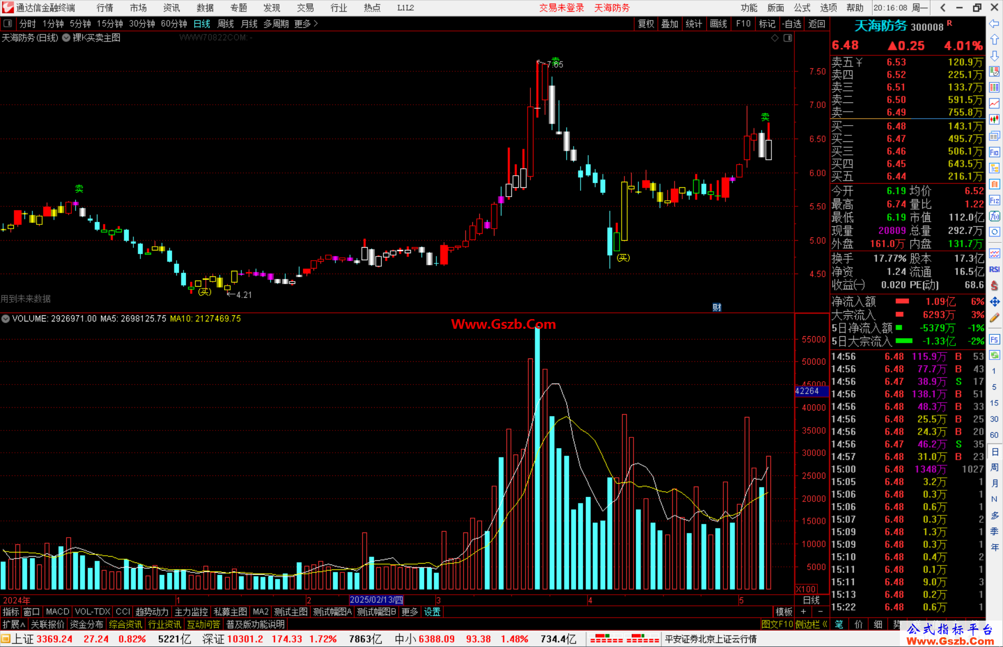Click the red S sidebar icon
Viewport: 1003px width, 647px height.
pyautogui.click(x=994, y=286)
